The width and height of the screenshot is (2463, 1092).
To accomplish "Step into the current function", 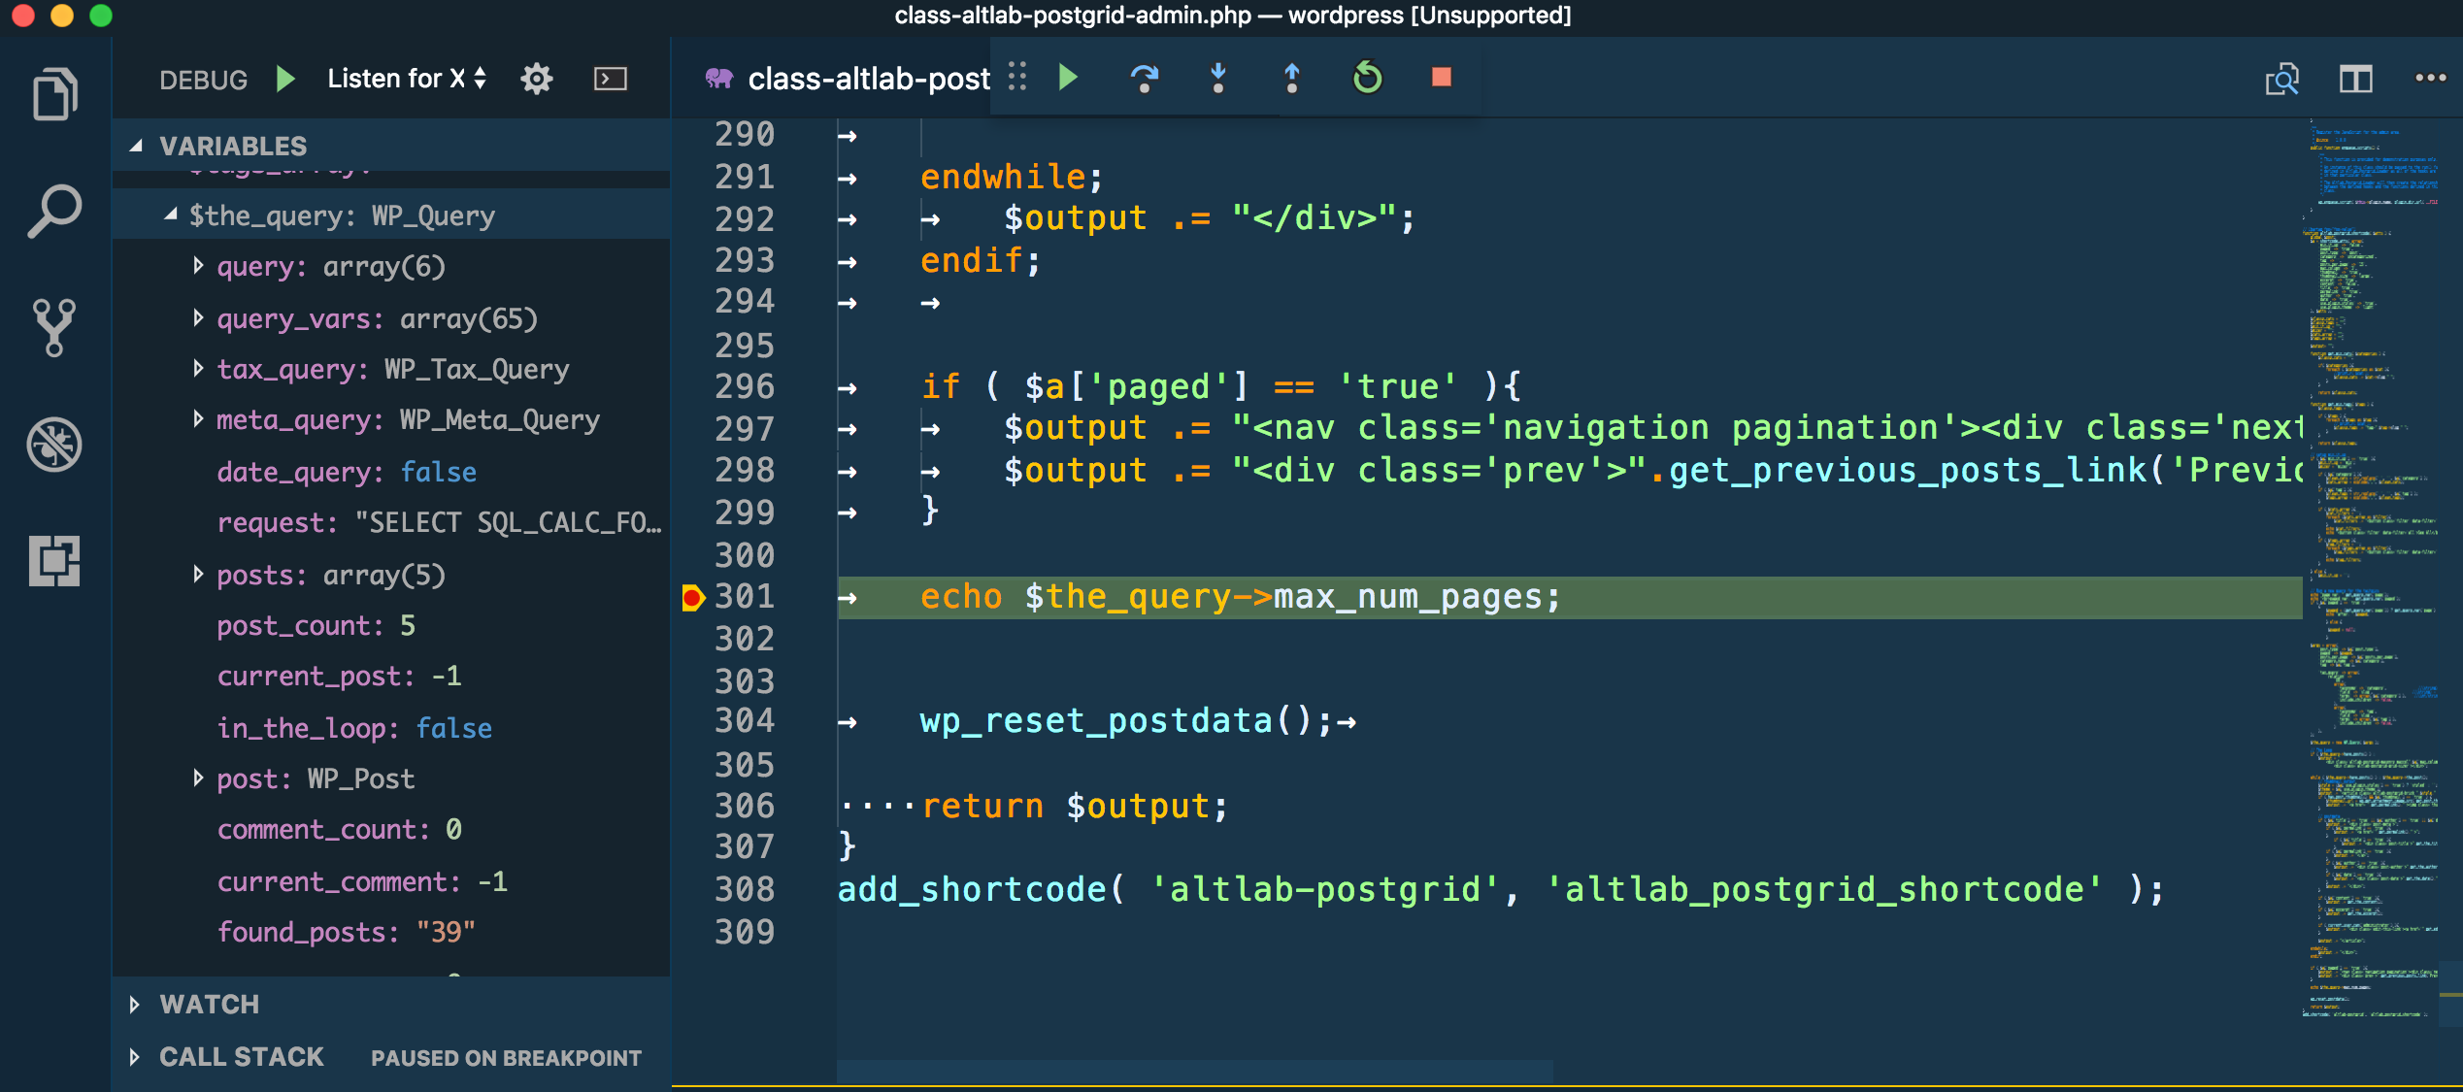I will (x=1218, y=79).
